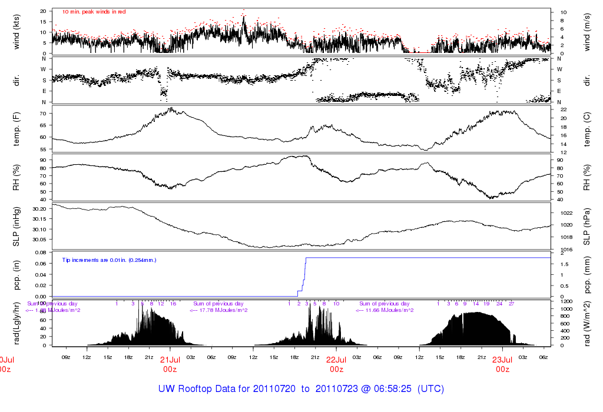
Task: Click the 'temp. (C)' axis label
Action: coord(587,129)
